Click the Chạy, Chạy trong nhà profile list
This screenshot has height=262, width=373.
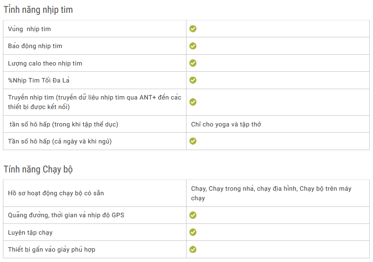tap(271, 193)
